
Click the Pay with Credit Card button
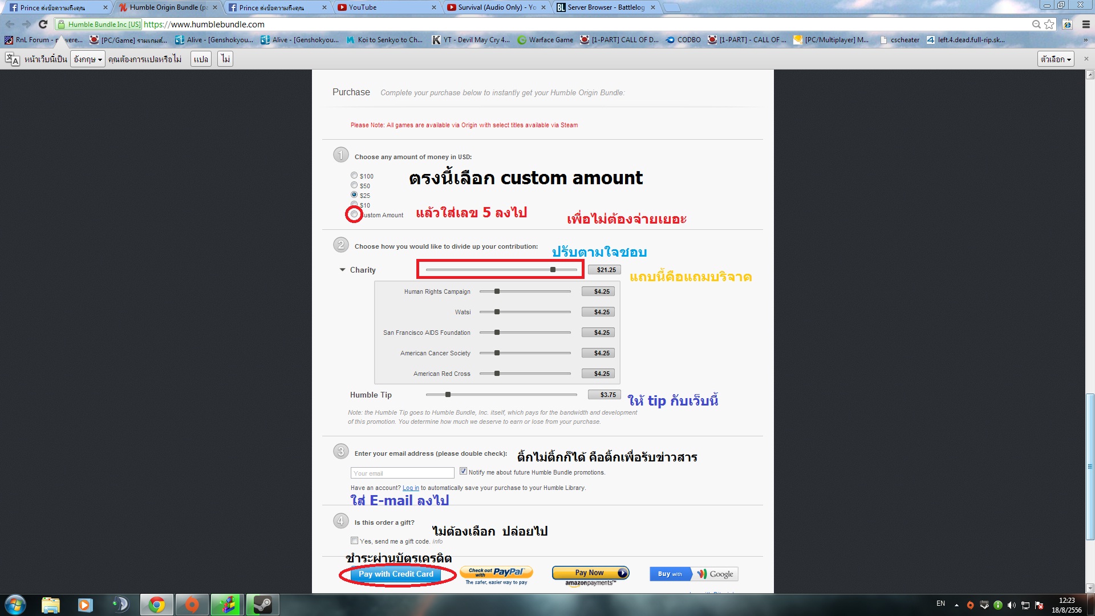396,574
